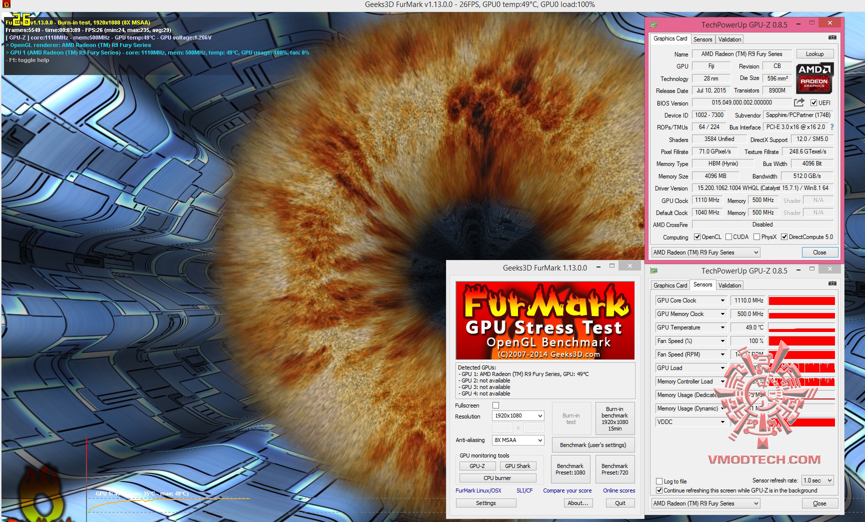Viewport: 865px width, 522px height.
Task: Click the Lookup button for the GPU name
Action: click(815, 53)
